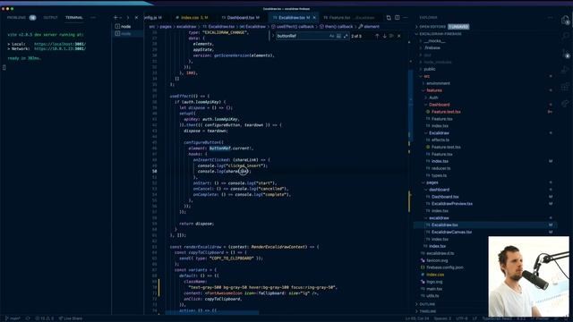Screen dimensions: 573x322
Task: Open the Search view in activity bar
Action: pyautogui.click(x=566, y=36)
